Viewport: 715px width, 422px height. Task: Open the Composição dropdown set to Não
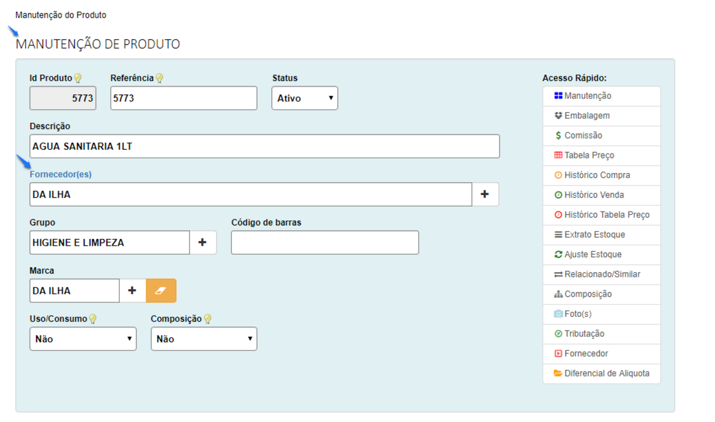coord(204,339)
